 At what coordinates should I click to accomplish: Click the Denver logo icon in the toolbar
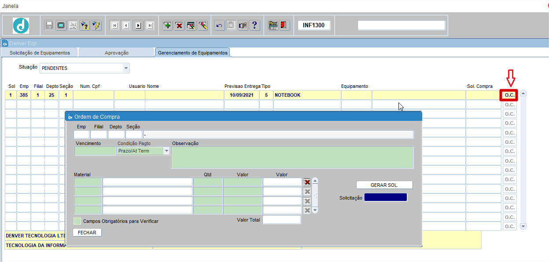[x=21, y=25]
